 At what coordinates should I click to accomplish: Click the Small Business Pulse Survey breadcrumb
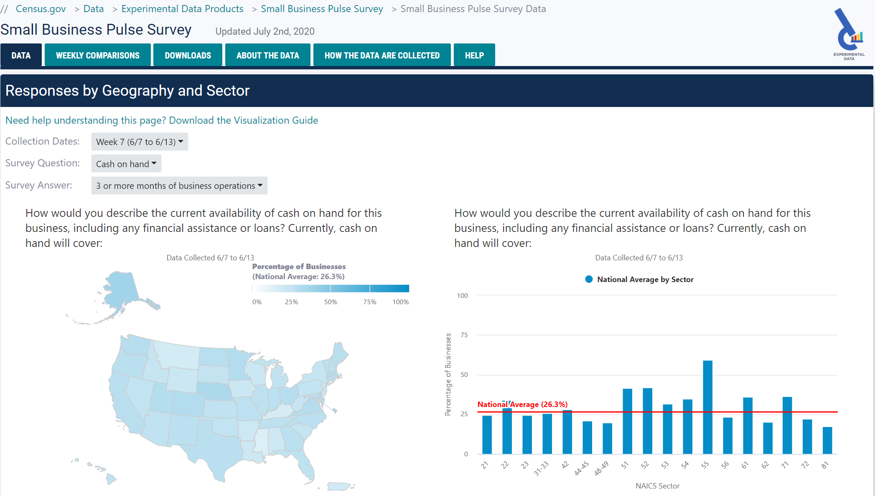tap(322, 9)
